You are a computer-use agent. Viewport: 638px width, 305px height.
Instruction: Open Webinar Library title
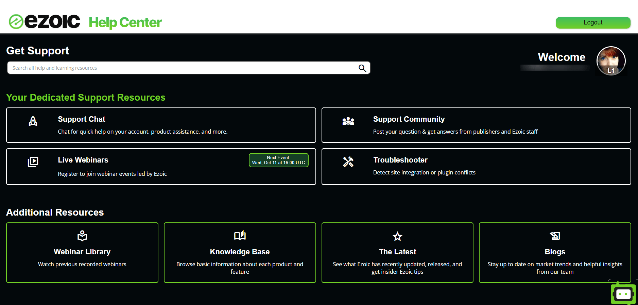pyautogui.click(x=82, y=252)
